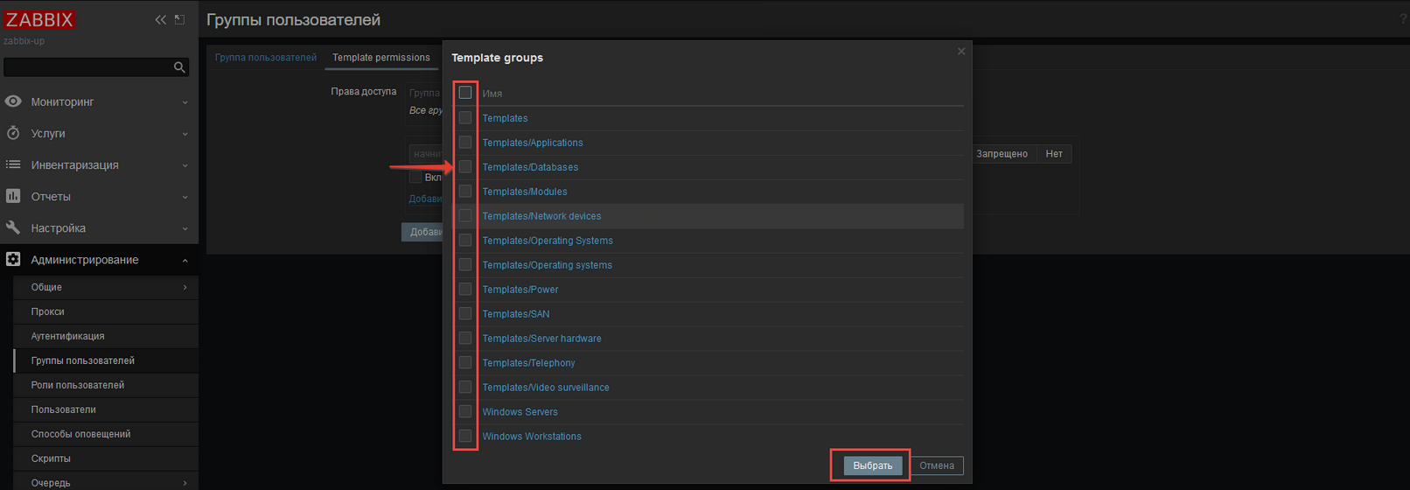The width and height of the screenshot is (1410, 490).
Task: Check the Templates/Power checkbox
Action: pos(465,289)
